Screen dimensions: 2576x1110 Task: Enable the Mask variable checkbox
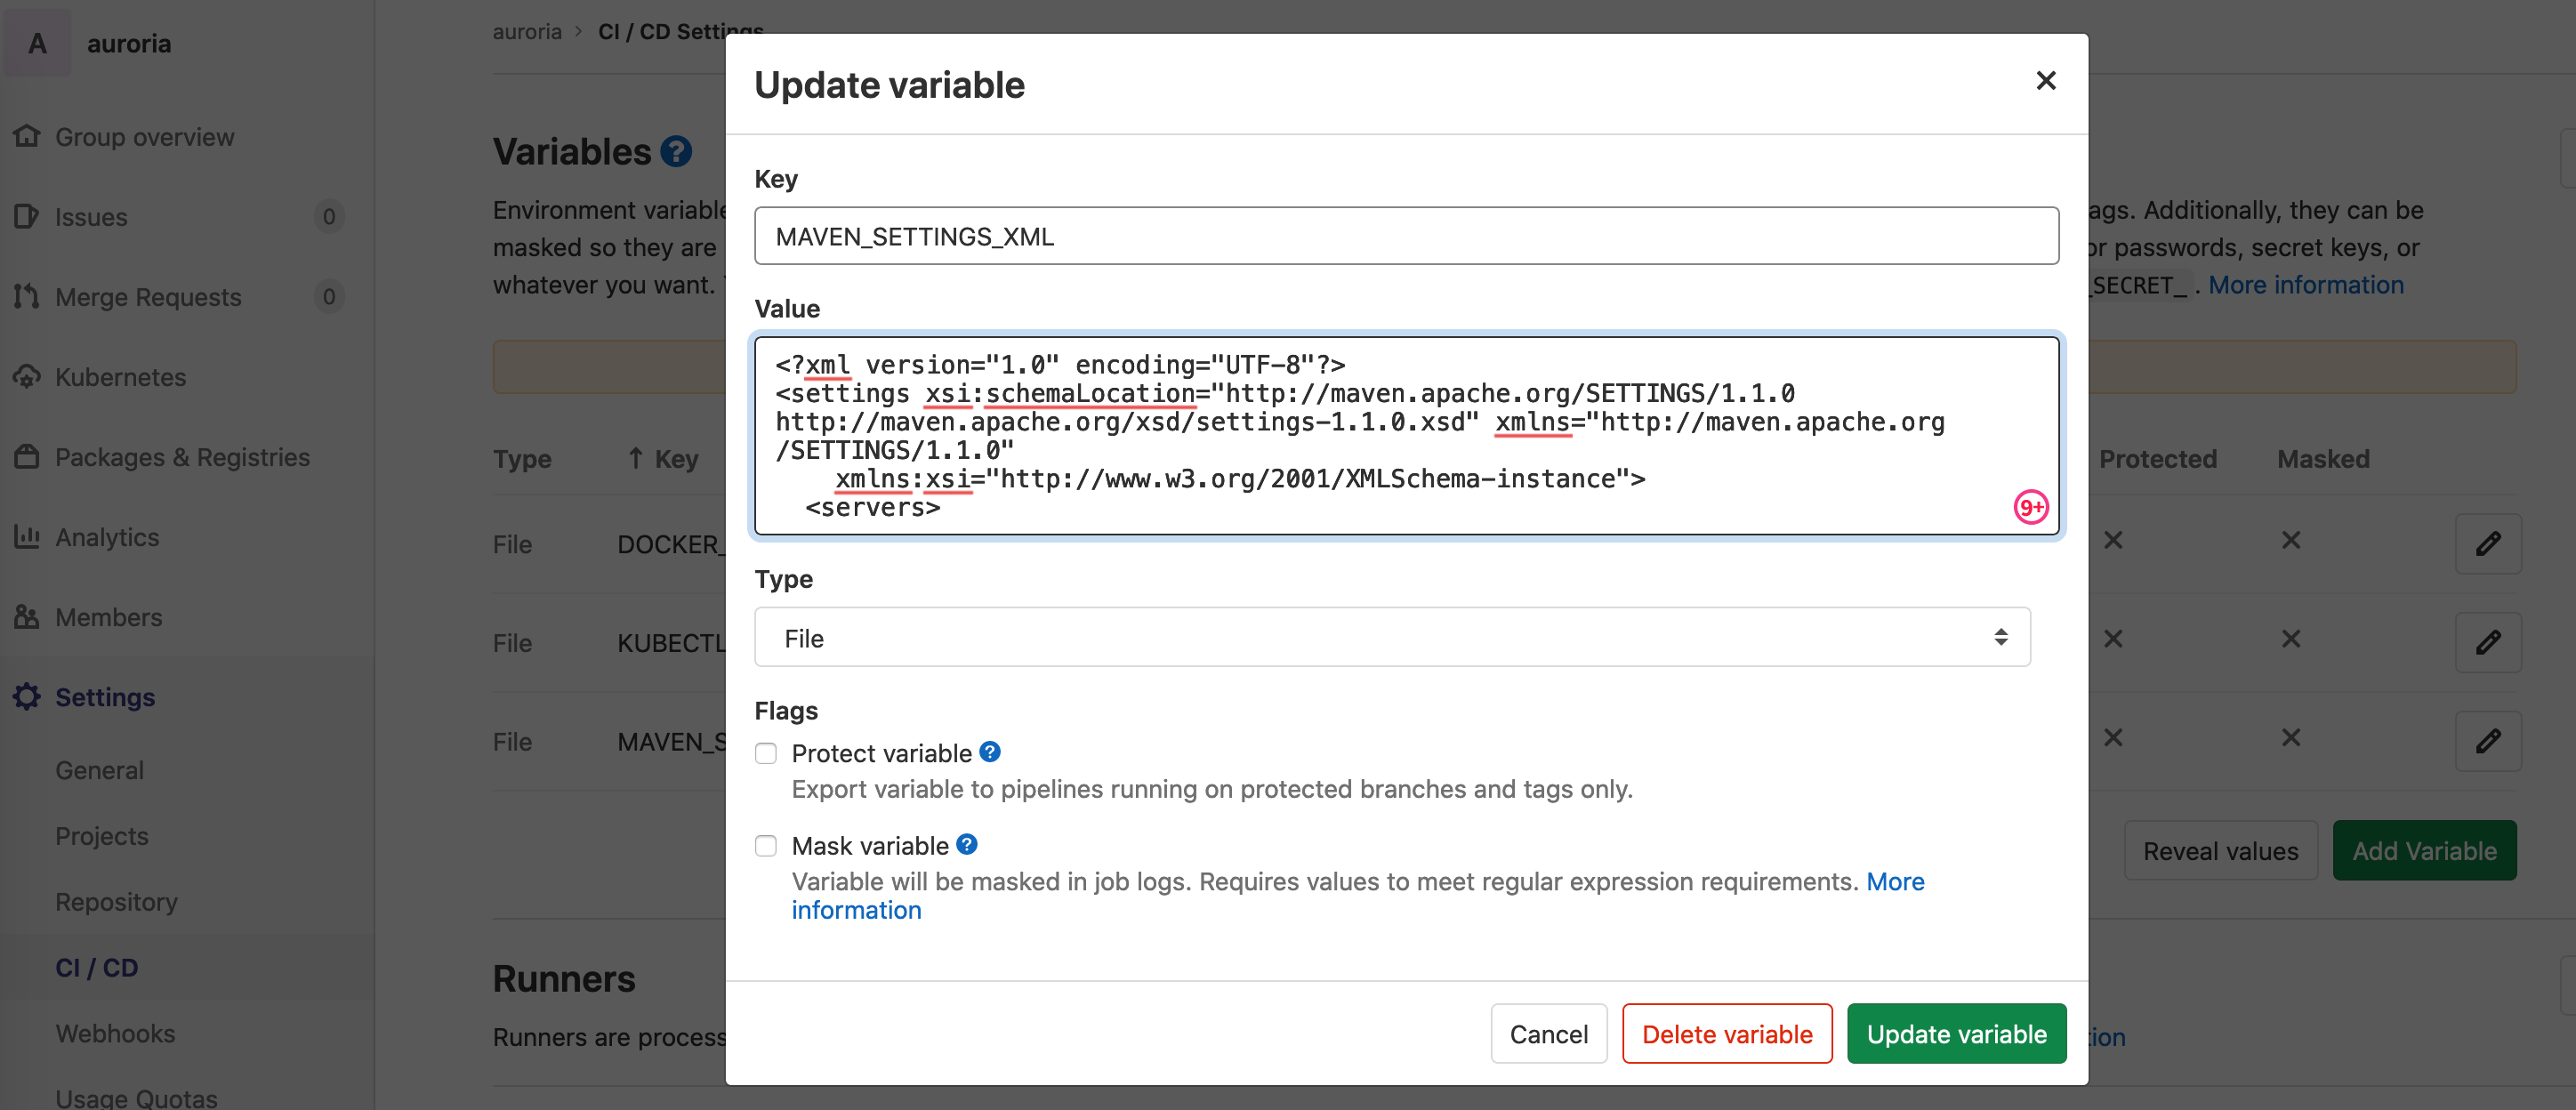[766, 844]
